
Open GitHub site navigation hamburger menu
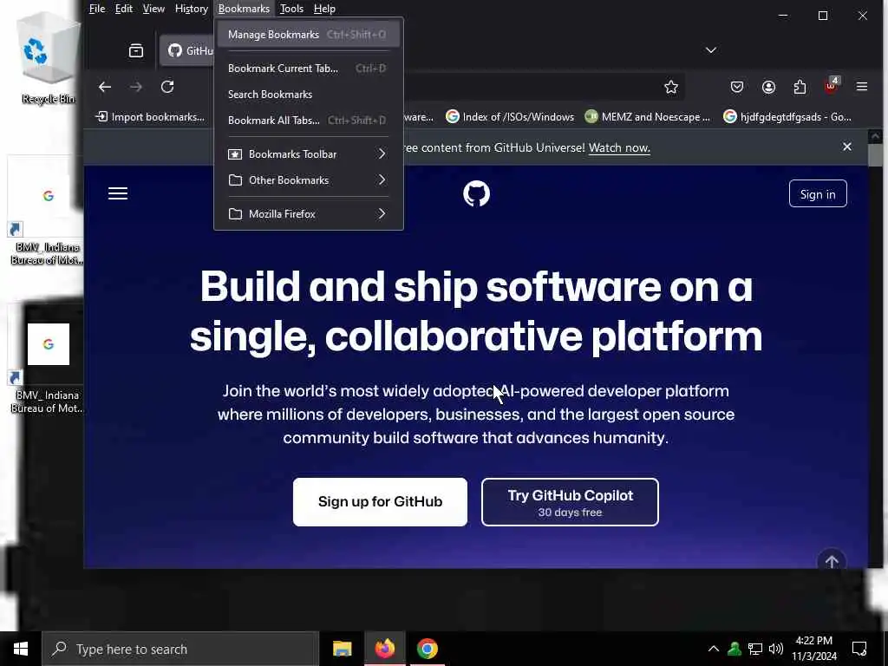click(x=118, y=193)
